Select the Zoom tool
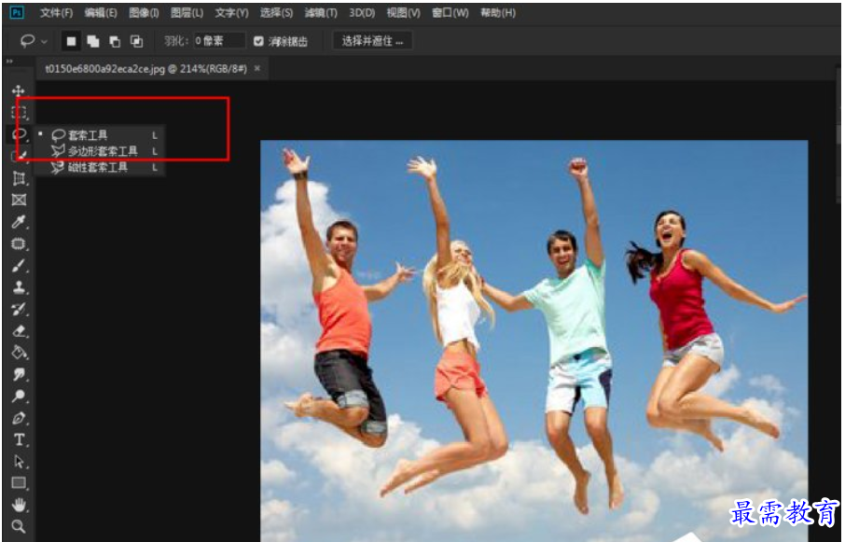Screen dimensions: 845x542 pos(19,526)
